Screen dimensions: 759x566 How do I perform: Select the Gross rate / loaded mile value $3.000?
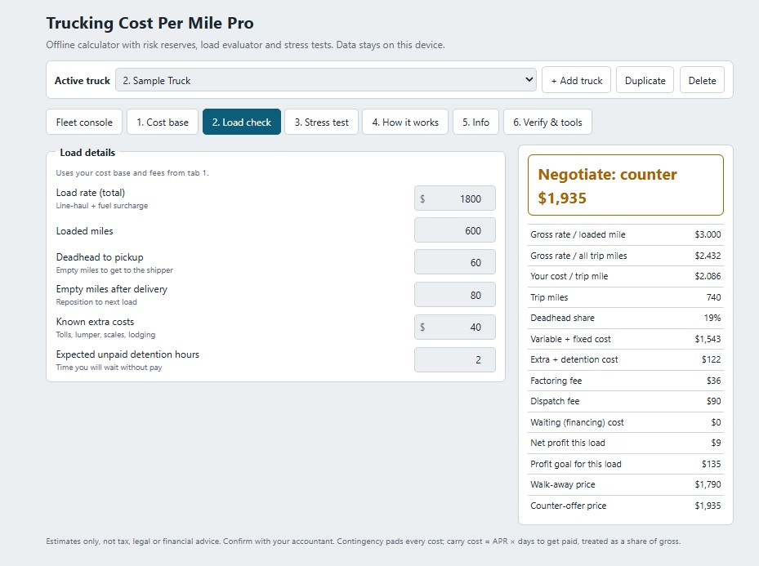click(708, 234)
